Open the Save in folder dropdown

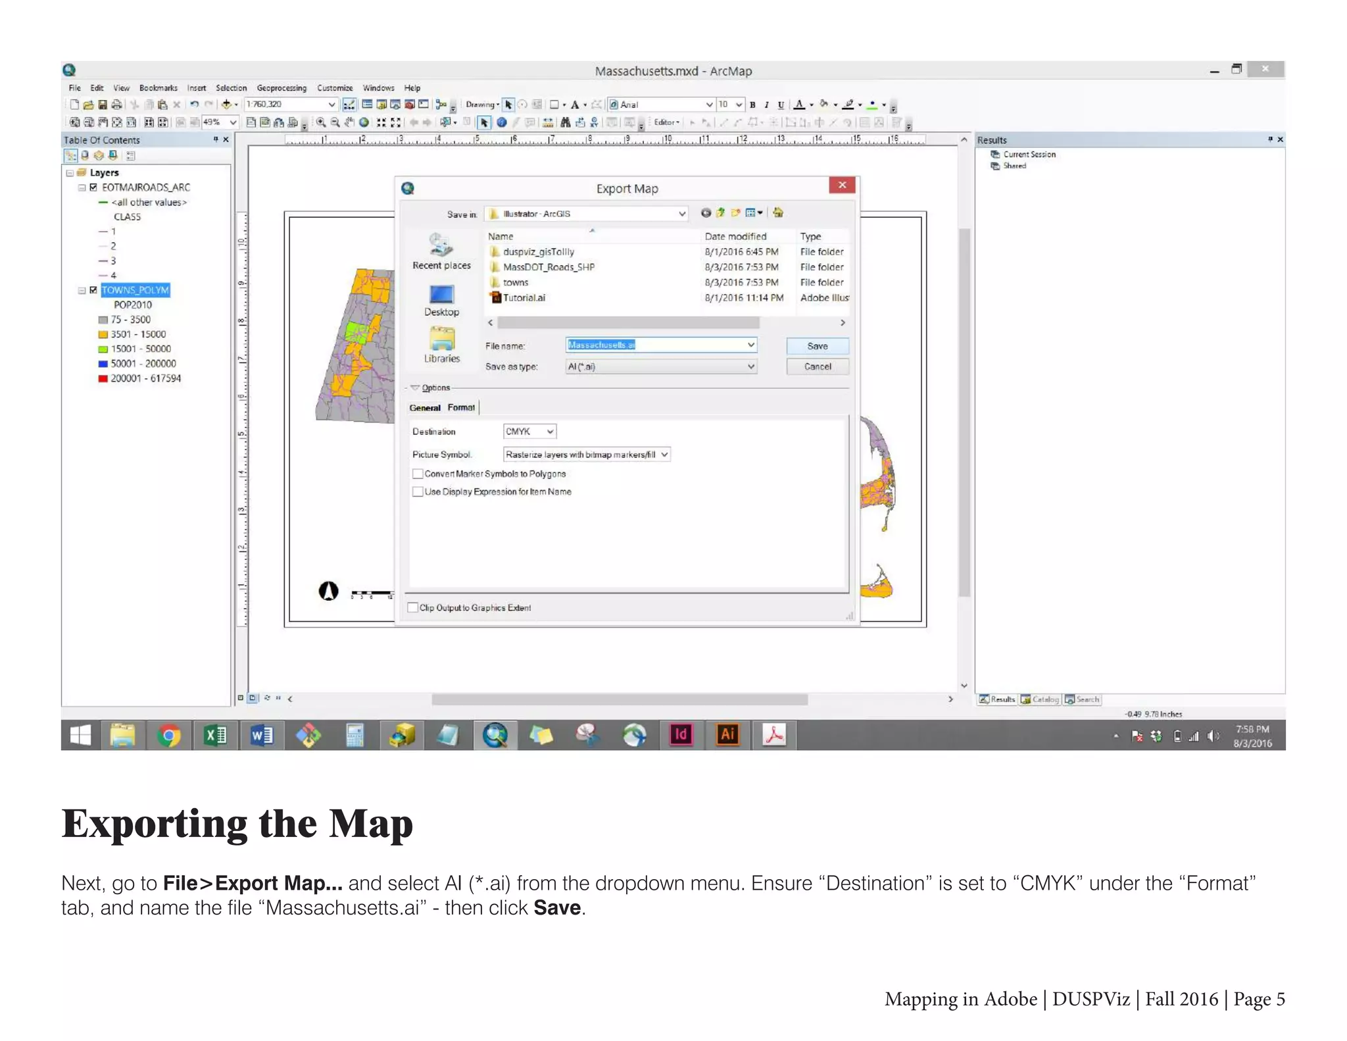click(x=682, y=214)
